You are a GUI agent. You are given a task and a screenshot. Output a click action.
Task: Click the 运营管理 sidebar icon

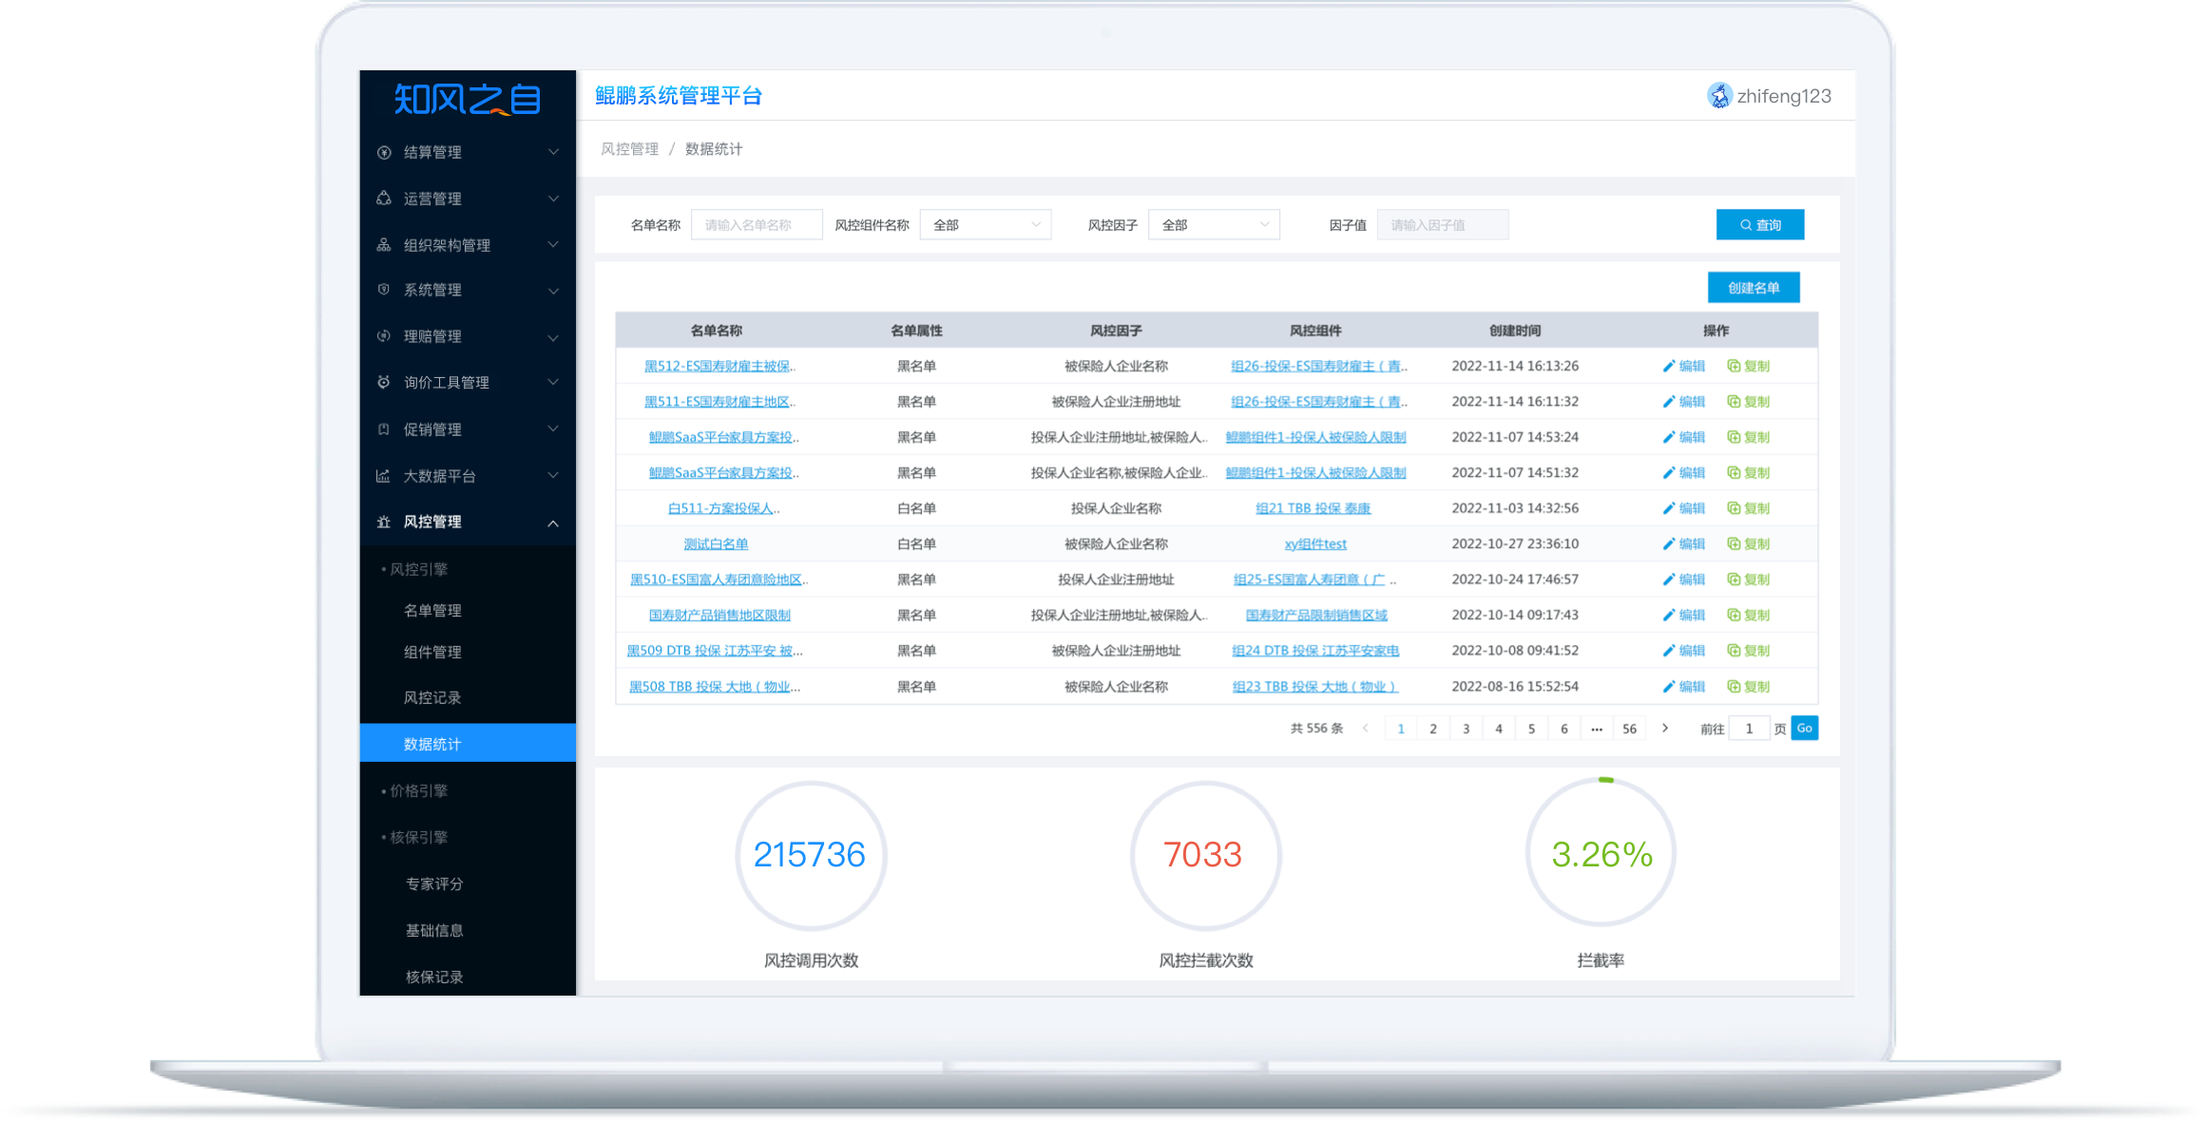(x=384, y=199)
